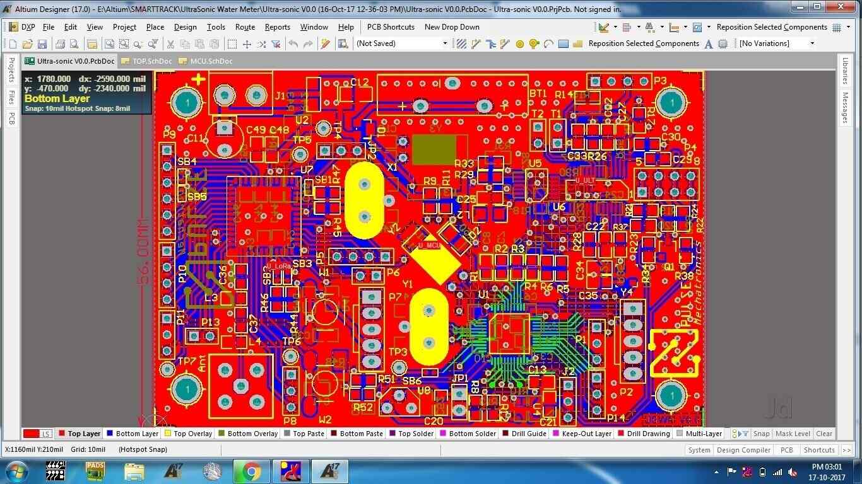
Task: Toggle Mask Level in the status strip
Action: coord(793,434)
